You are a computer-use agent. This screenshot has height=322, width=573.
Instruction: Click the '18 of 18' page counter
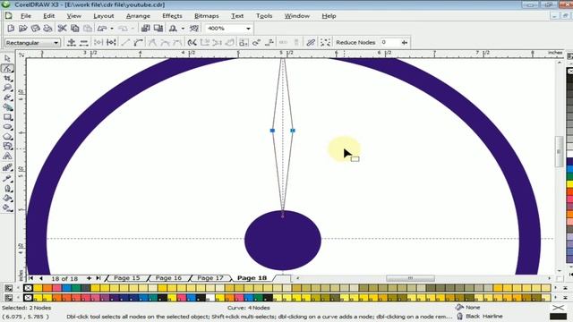[x=64, y=278]
